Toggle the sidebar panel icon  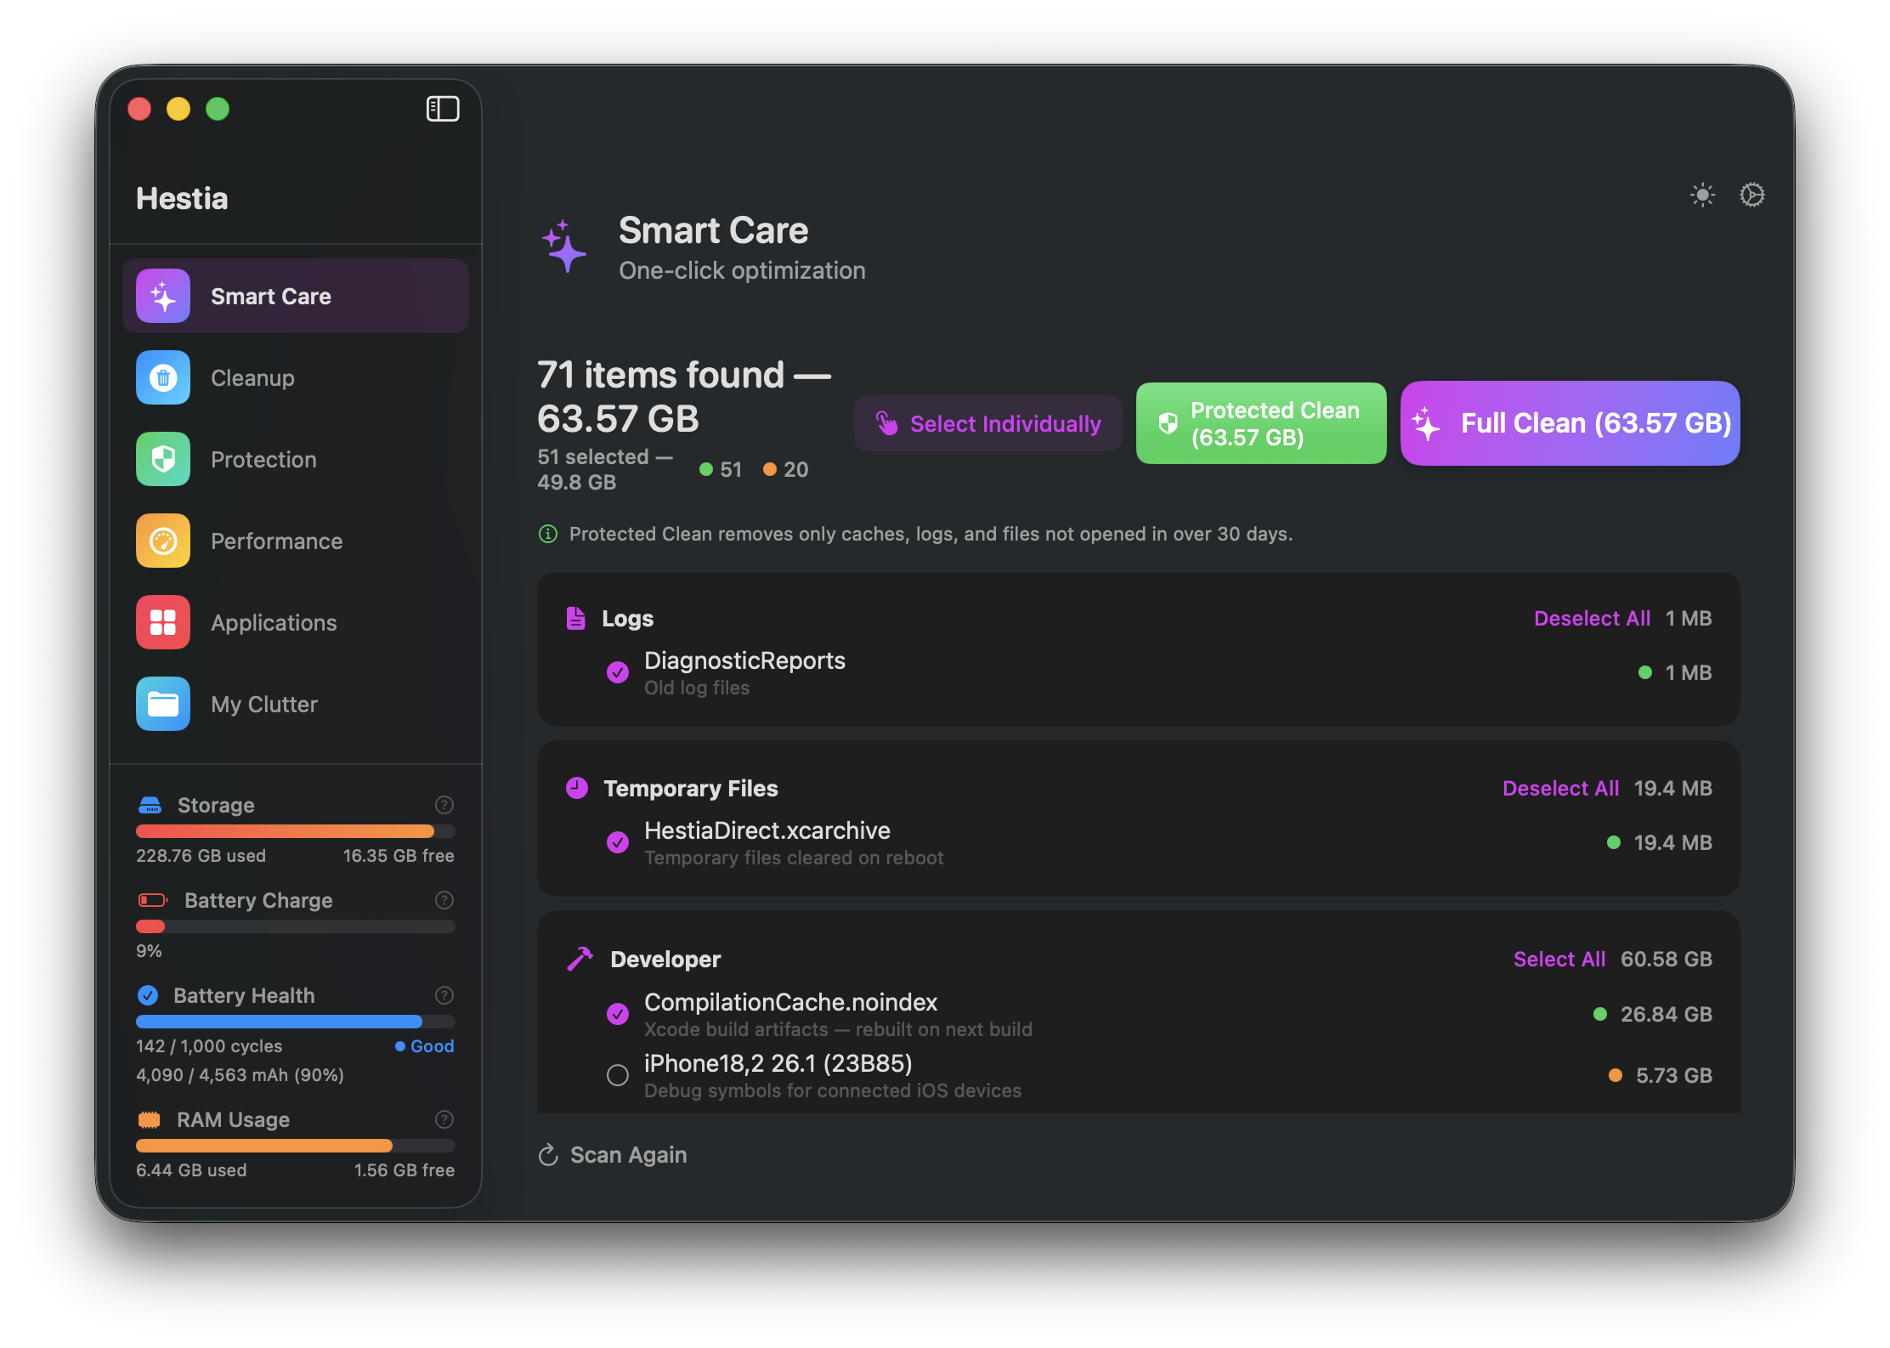click(x=442, y=109)
